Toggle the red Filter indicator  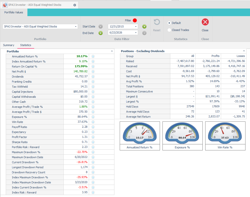[x=135, y=20]
